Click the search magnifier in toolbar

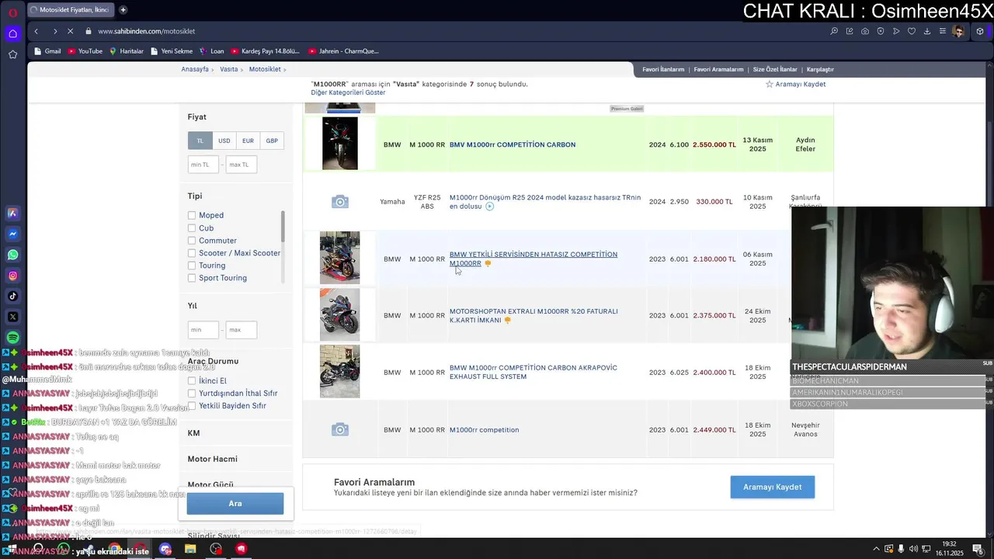point(834,31)
